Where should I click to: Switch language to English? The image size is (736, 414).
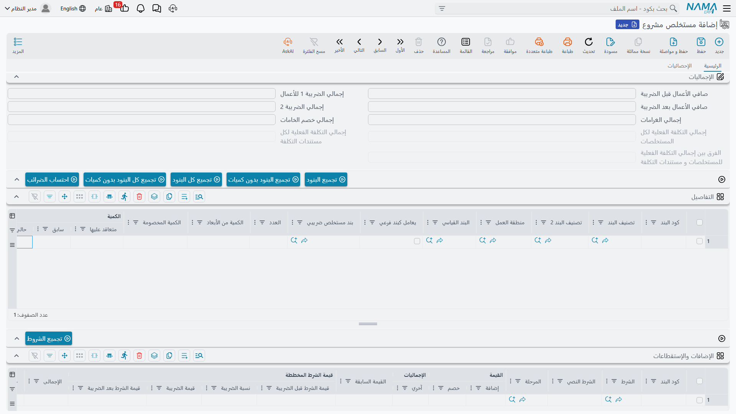tap(73, 8)
